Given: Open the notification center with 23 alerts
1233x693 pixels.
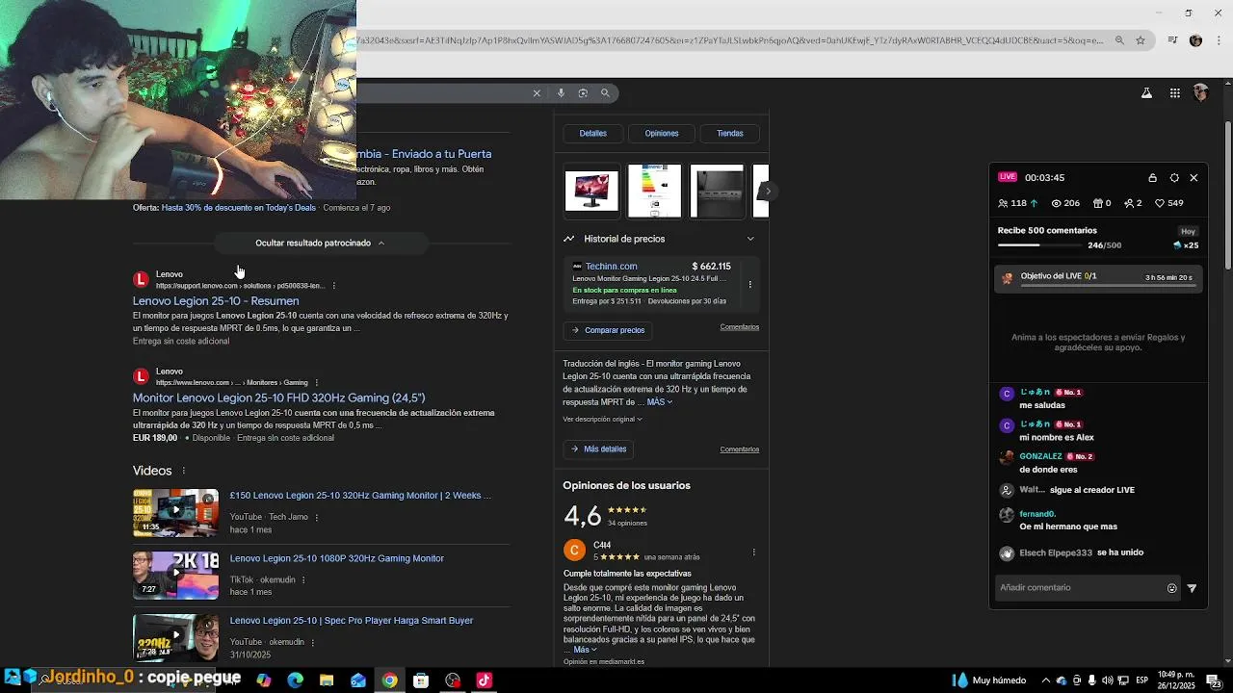Looking at the screenshot, I should 1213,680.
